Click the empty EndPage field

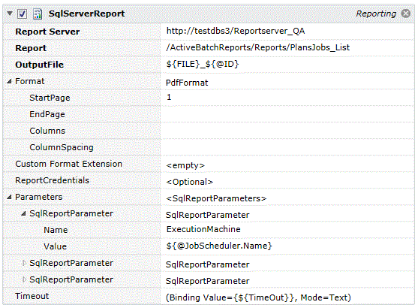tap(287, 114)
